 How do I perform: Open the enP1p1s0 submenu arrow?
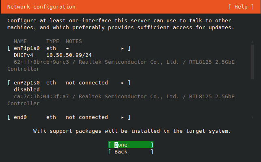pos(123,48)
